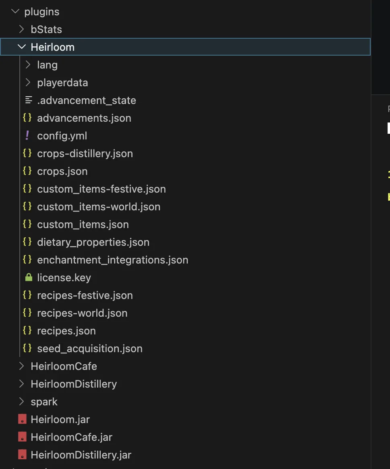Image resolution: width=390 pixels, height=469 pixels.
Task: Open enchantment_integrations.json file name
Action: click(112, 260)
